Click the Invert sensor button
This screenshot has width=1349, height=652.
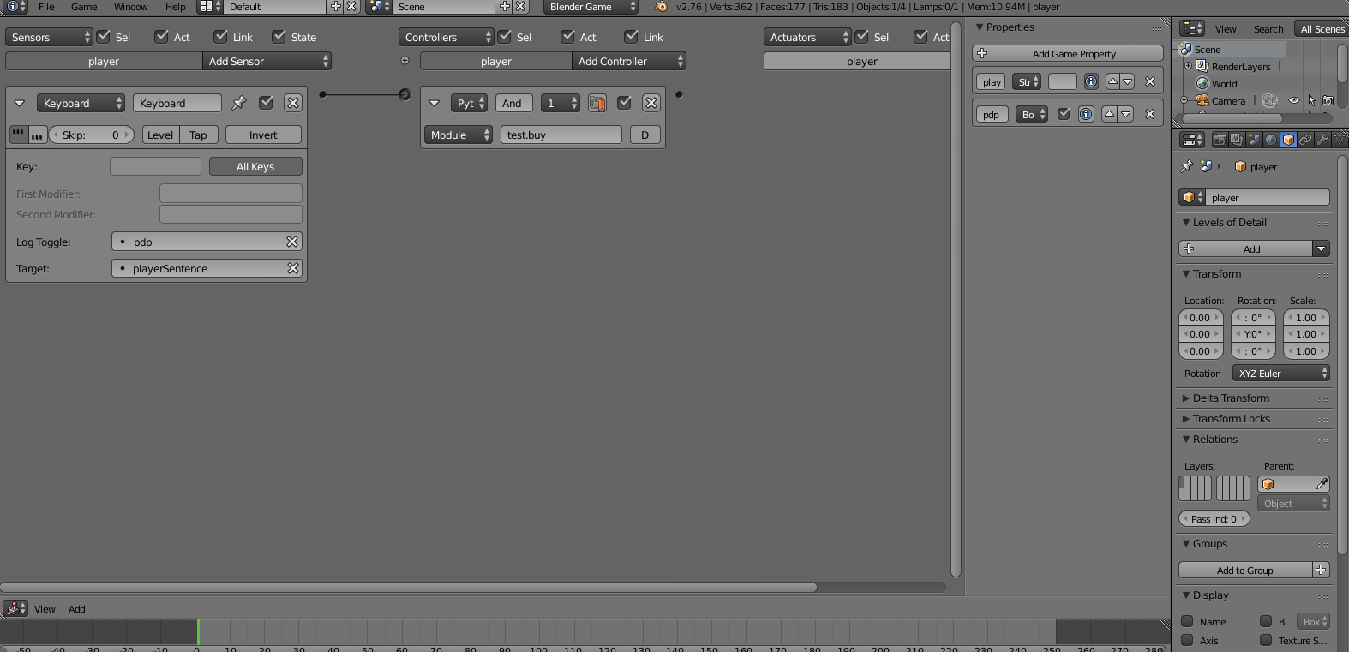pos(263,135)
